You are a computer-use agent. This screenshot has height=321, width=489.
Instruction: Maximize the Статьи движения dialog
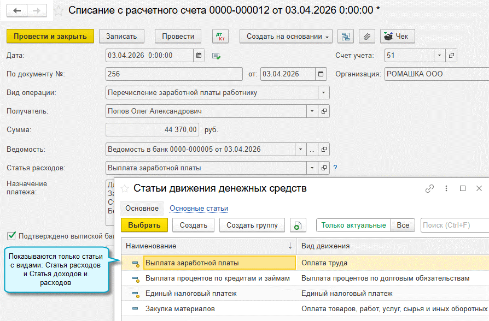pos(463,188)
